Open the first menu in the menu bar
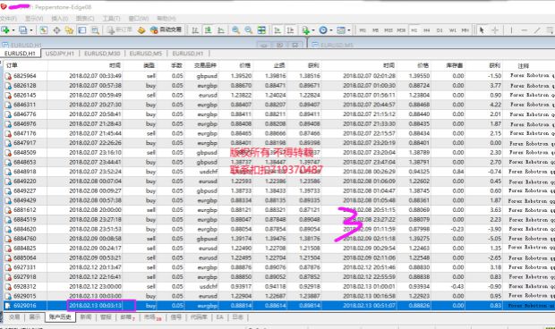555x329 pixels. tap(8, 19)
